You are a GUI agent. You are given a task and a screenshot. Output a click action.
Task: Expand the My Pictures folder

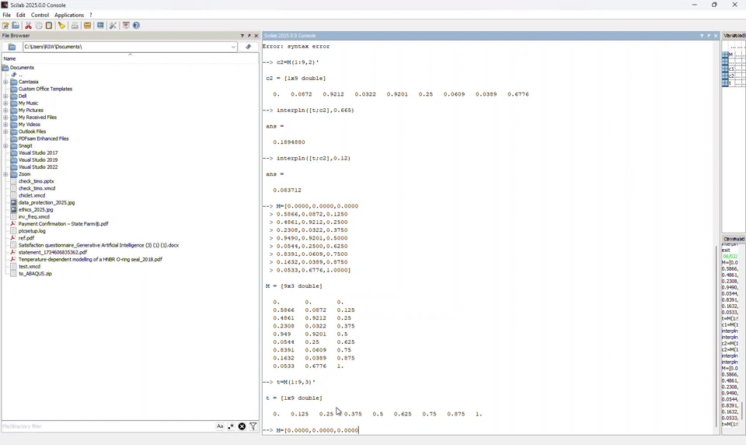pos(5,110)
